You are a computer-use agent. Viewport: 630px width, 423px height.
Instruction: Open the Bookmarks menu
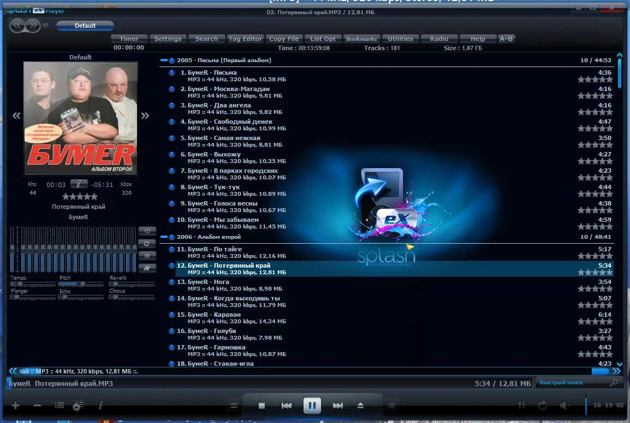pyautogui.click(x=361, y=39)
